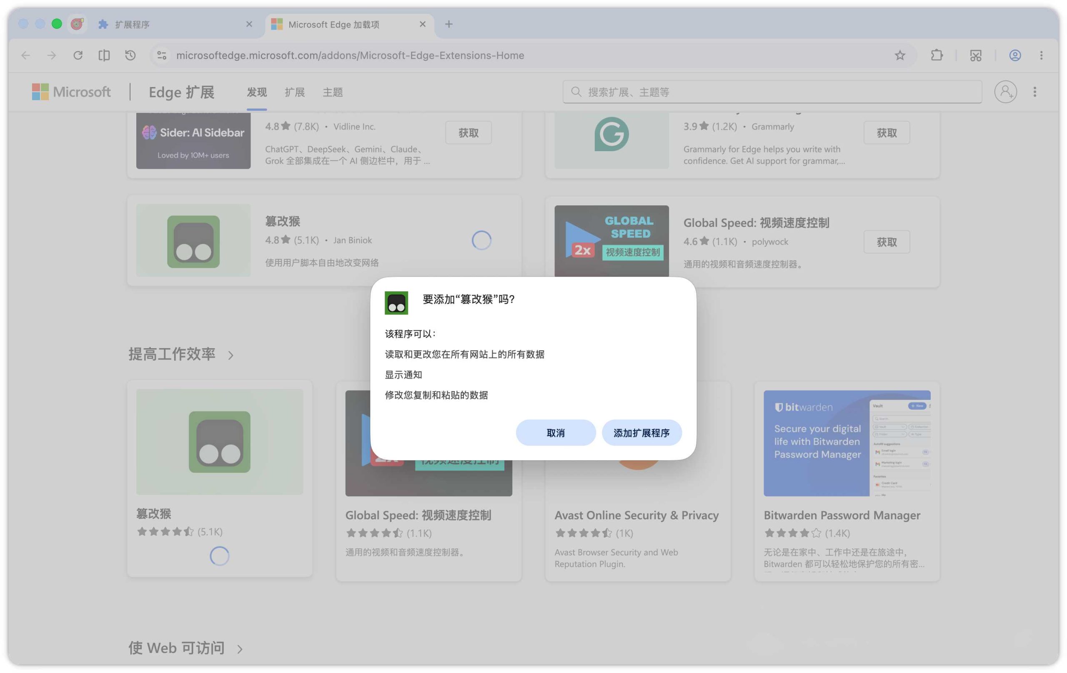Open the large 篡改猴 card image
Viewport: 1067px width, 673px height.
(x=219, y=442)
